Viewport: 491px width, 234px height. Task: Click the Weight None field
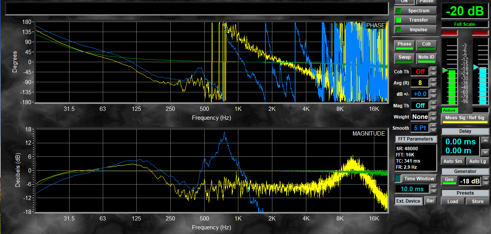(x=420, y=117)
